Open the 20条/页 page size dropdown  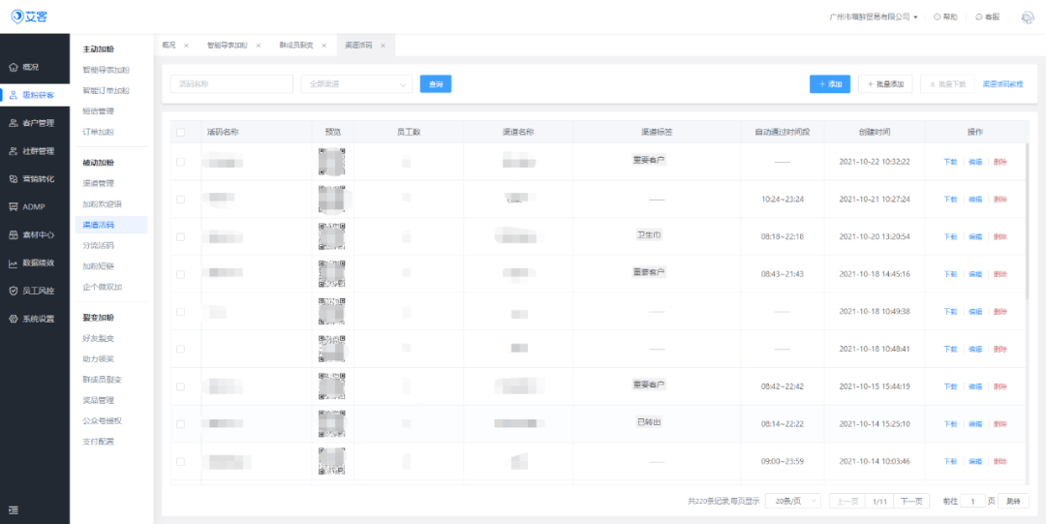pyautogui.click(x=793, y=502)
